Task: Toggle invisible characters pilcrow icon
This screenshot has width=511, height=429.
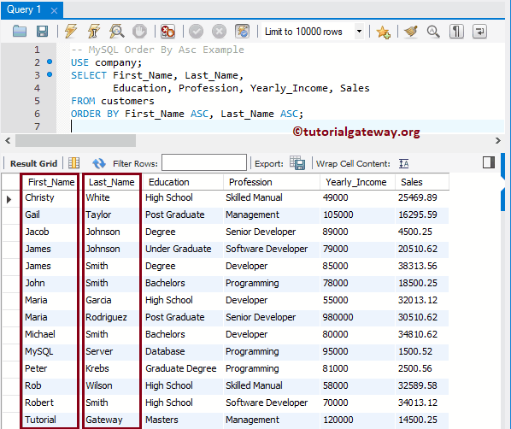Action: (456, 32)
